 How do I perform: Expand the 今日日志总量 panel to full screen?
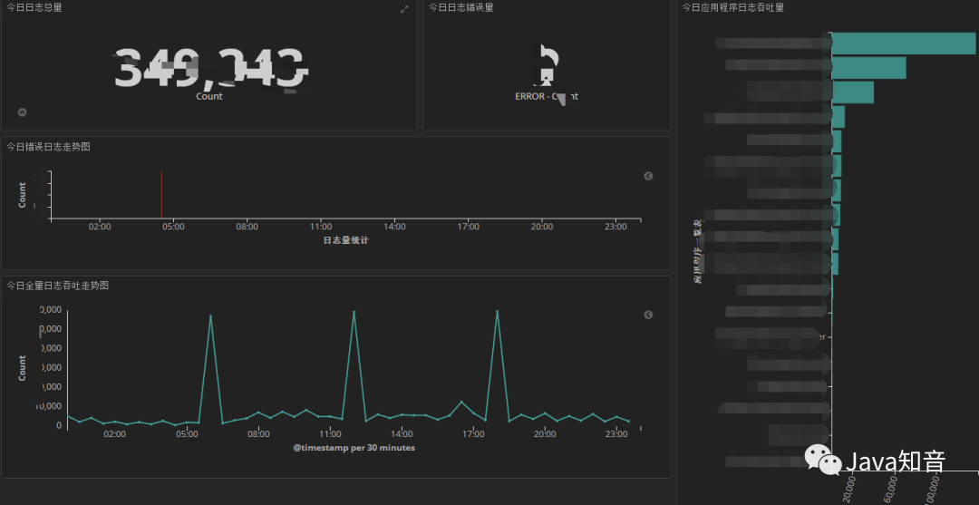point(404,9)
